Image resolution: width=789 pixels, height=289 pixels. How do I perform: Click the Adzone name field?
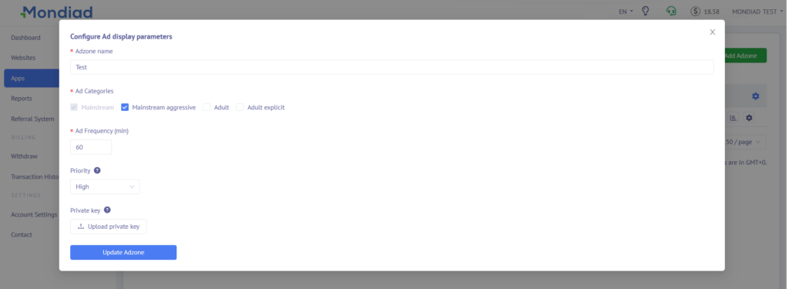pyautogui.click(x=392, y=67)
